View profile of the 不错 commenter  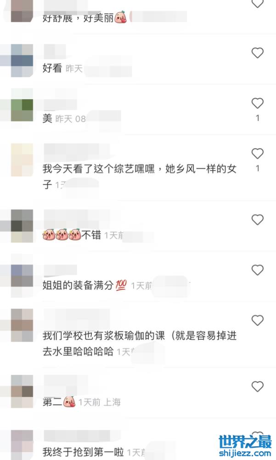point(22,226)
